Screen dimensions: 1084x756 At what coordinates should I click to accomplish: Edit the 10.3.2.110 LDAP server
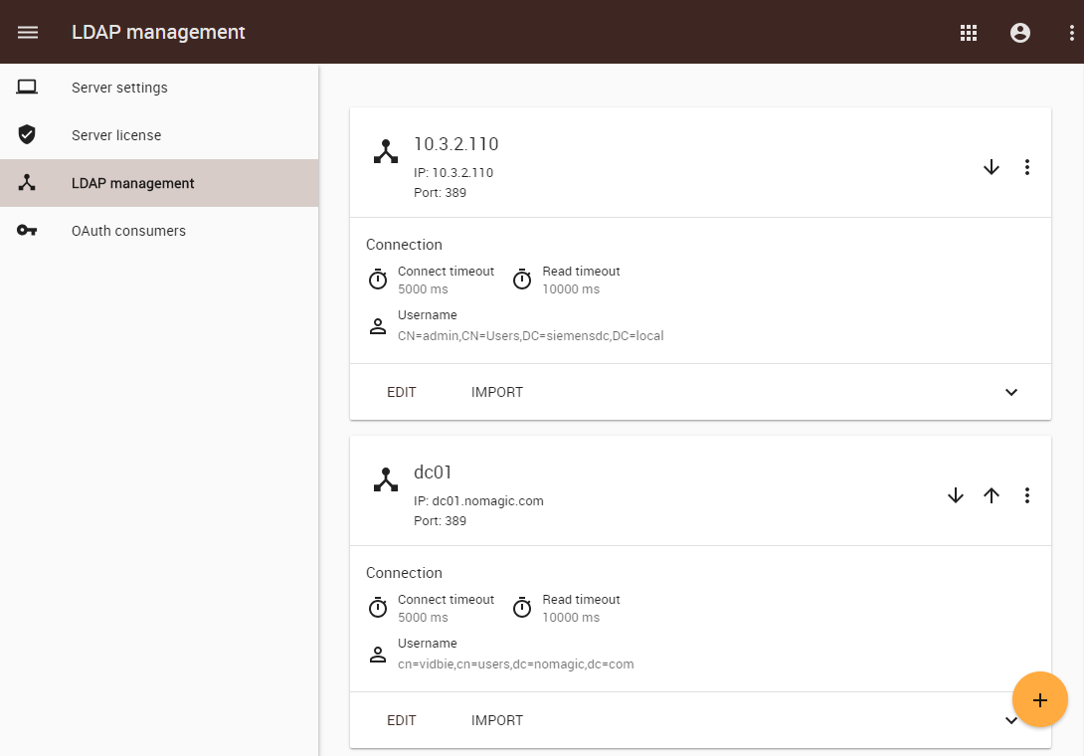coord(402,392)
